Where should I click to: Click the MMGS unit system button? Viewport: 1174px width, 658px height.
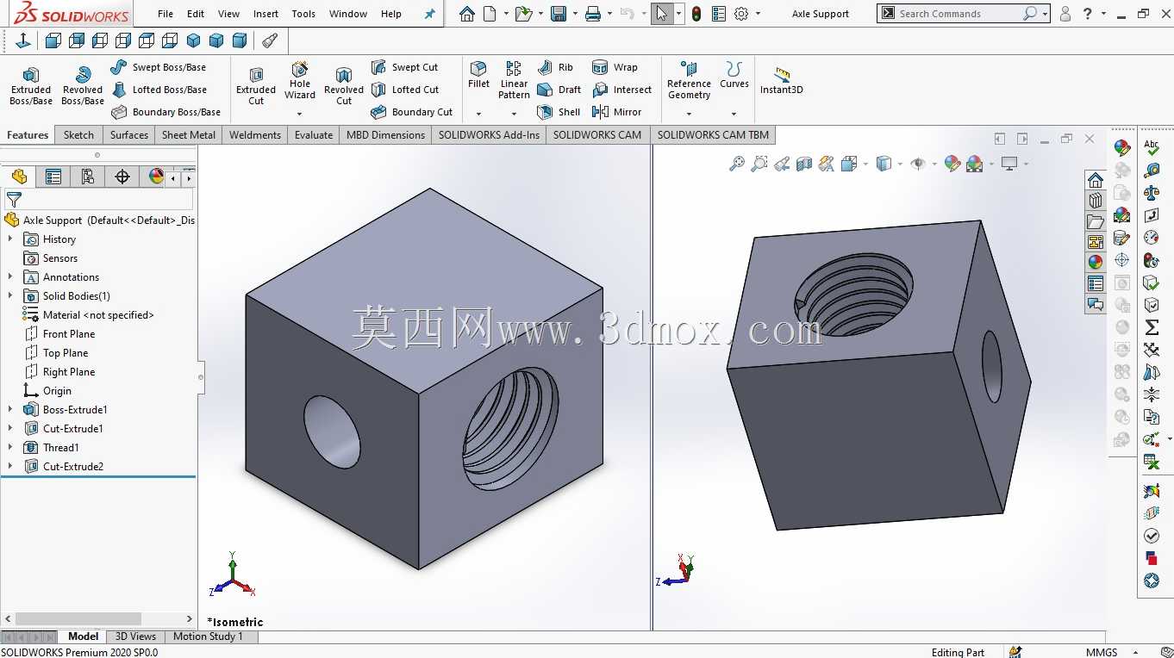pyautogui.click(x=1102, y=652)
